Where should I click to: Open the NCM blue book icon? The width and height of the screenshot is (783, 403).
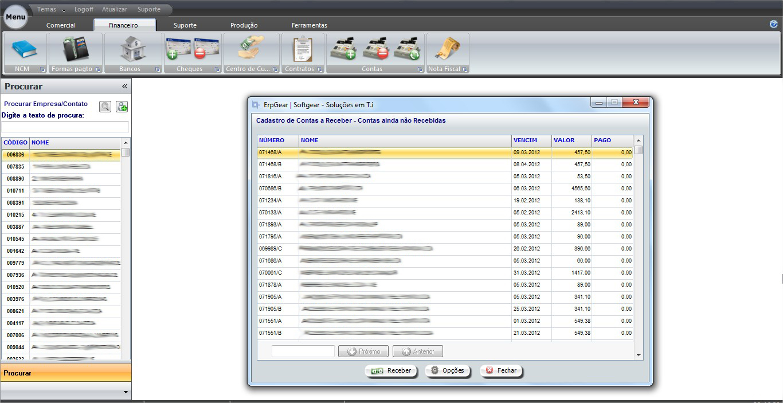(25, 49)
